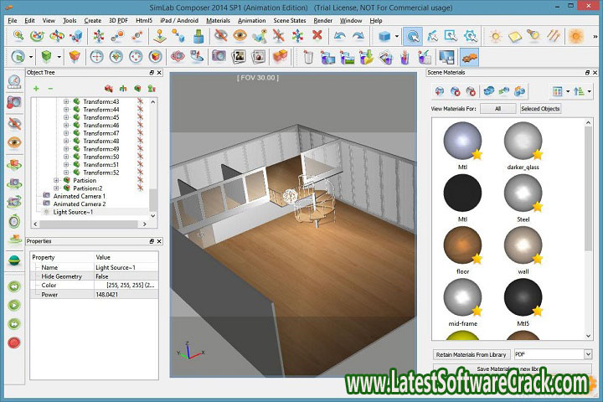Open dropdown arrow next to green cube icon
The height and width of the screenshot is (402, 603).
coord(59,57)
